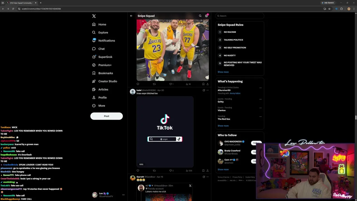
Task: Open the community search magnifier icon
Action: 200,16
